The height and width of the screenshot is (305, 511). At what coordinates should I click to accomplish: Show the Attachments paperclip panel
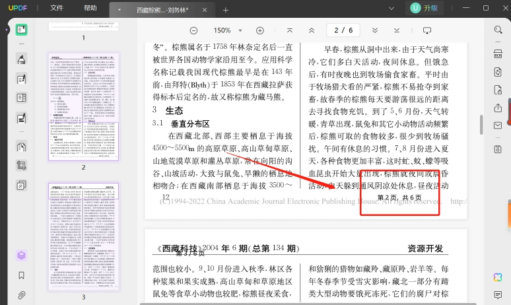coord(22,295)
